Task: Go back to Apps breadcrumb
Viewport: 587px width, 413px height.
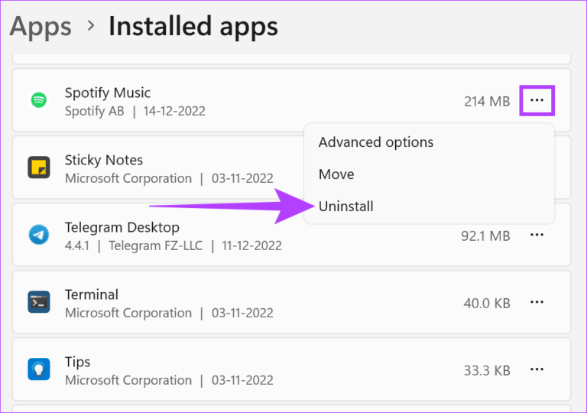Action: click(x=41, y=27)
